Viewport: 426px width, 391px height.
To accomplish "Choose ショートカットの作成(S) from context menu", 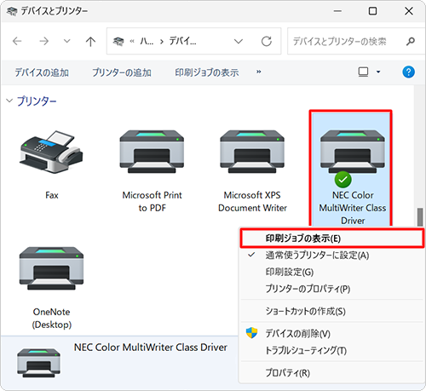I will click(x=332, y=311).
